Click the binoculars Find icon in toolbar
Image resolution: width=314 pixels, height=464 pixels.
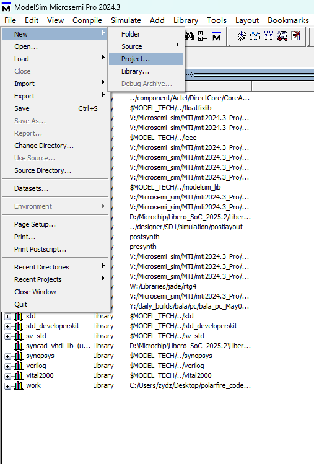click(x=190, y=37)
